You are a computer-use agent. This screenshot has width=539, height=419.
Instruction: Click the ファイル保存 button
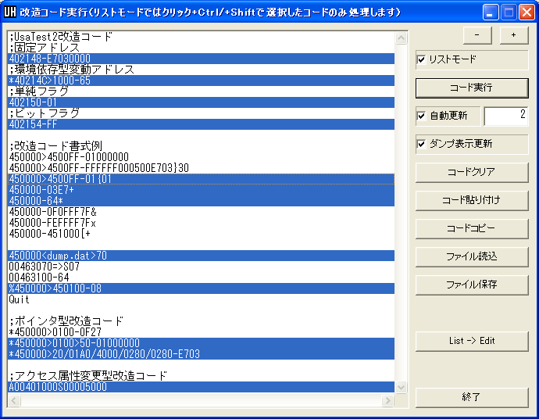pos(472,285)
